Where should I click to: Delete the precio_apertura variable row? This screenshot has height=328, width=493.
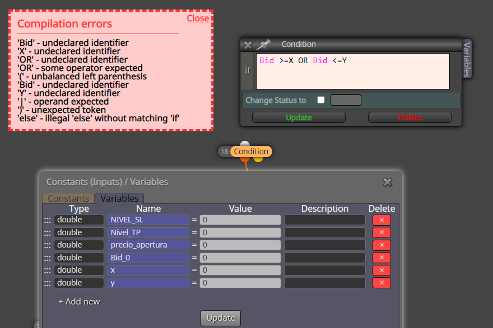tap(382, 245)
